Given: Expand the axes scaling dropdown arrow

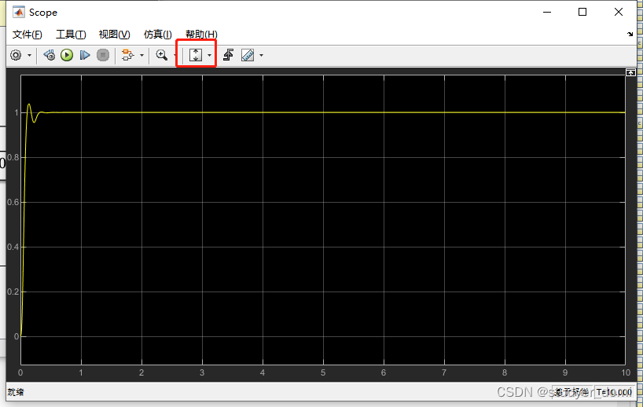Looking at the screenshot, I should coord(210,55).
